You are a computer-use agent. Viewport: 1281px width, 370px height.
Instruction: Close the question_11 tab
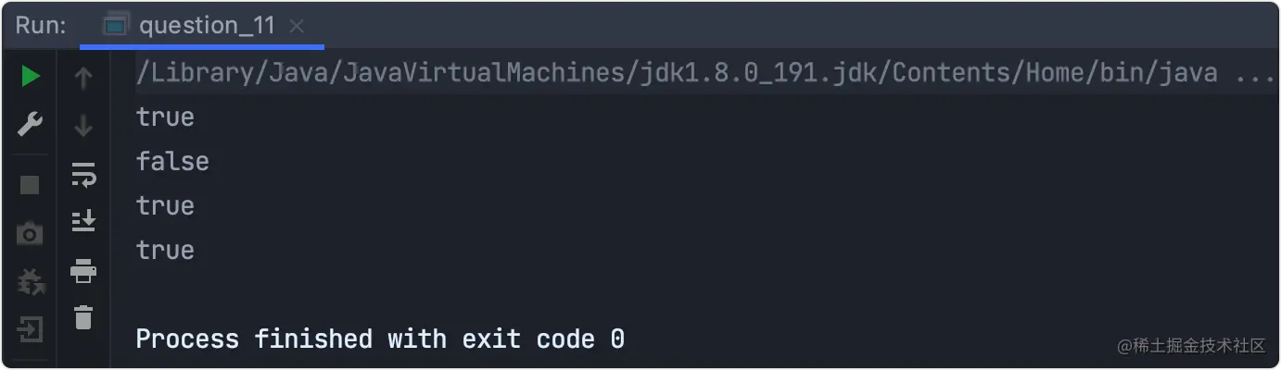(x=297, y=27)
